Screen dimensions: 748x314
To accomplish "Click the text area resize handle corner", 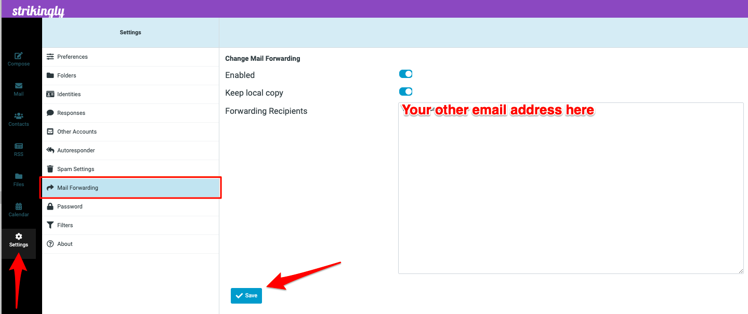I will point(741,271).
